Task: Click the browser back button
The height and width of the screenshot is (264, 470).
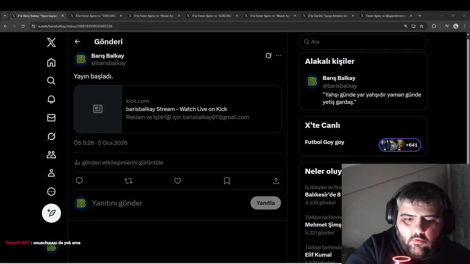Action: click(5, 26)
